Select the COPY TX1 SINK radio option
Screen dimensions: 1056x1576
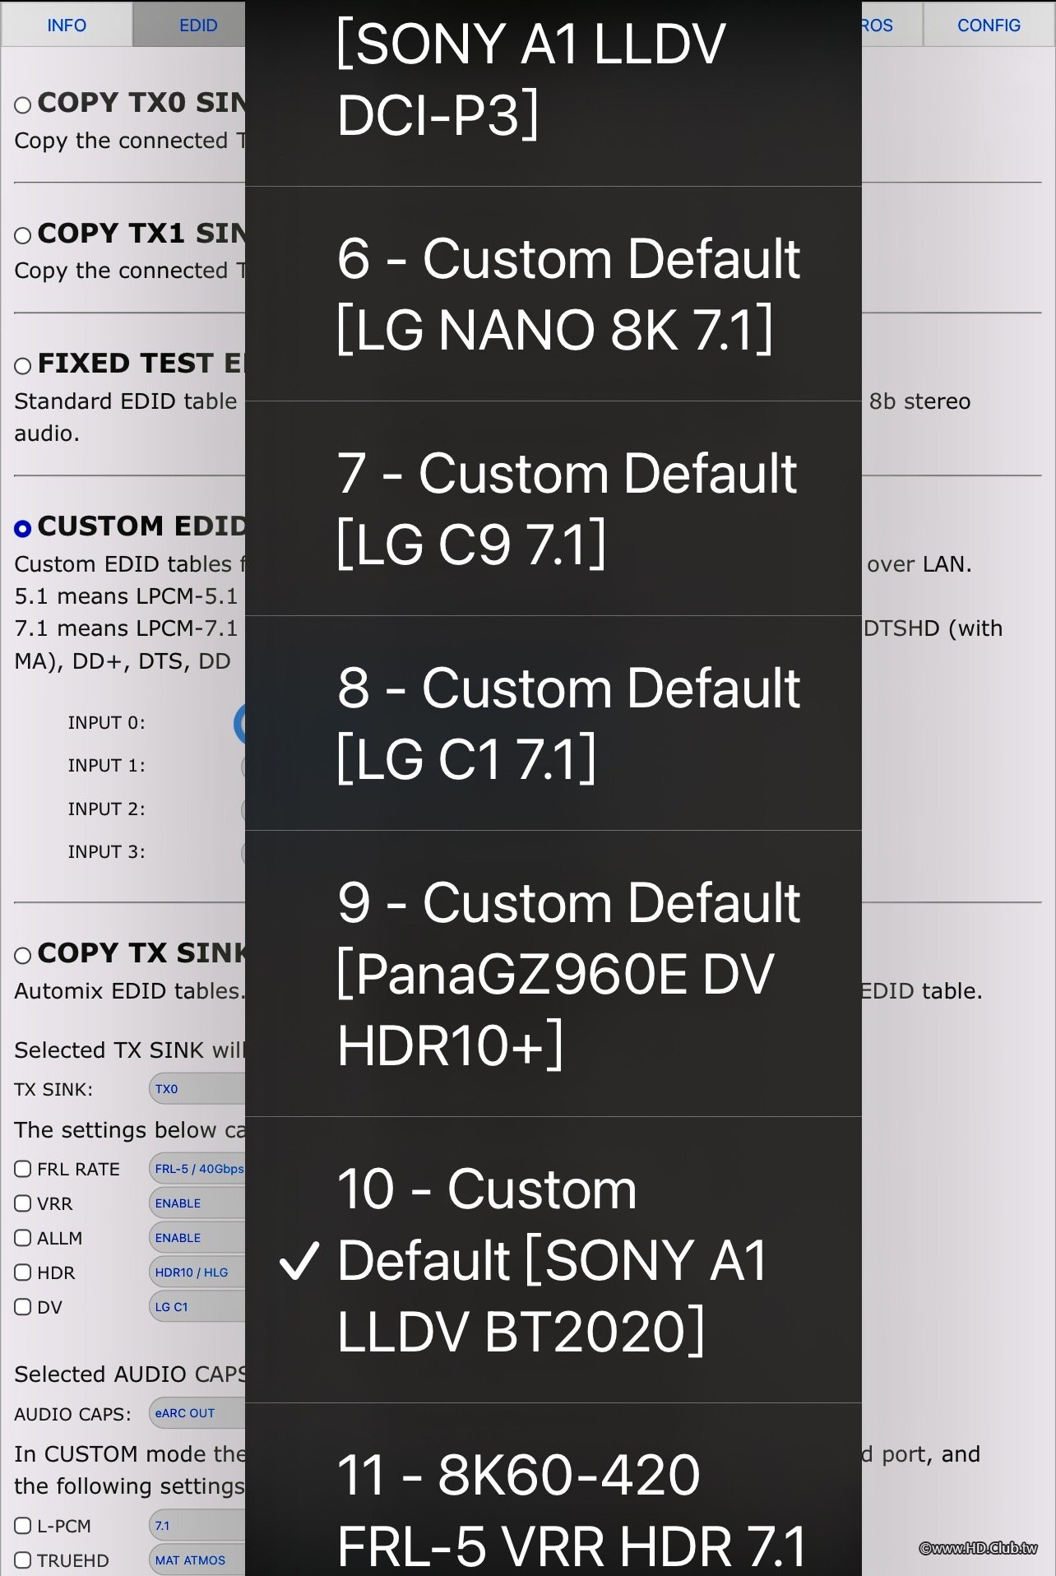[x=23, y=235]
